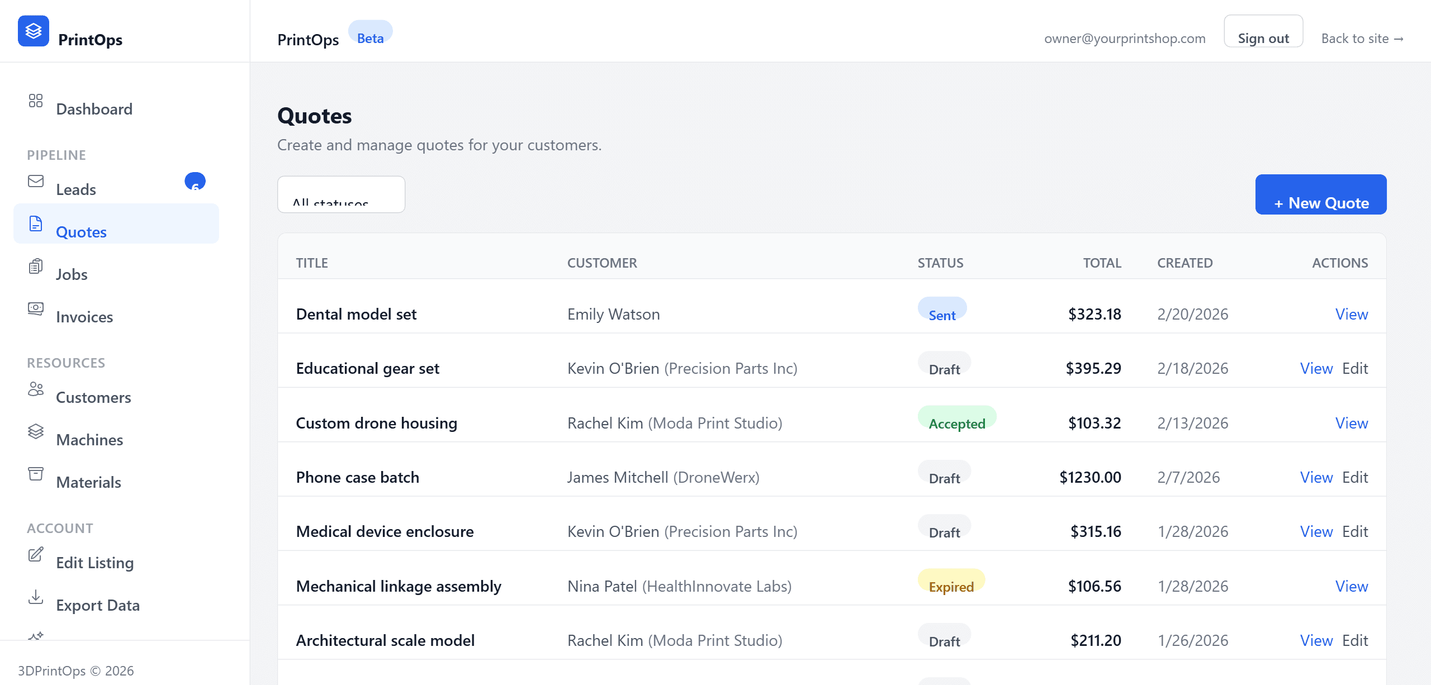Click the Export Data download icon

point(35,597)
